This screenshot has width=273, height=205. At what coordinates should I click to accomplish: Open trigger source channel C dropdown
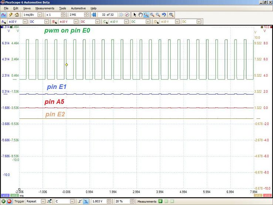point(72,201)
